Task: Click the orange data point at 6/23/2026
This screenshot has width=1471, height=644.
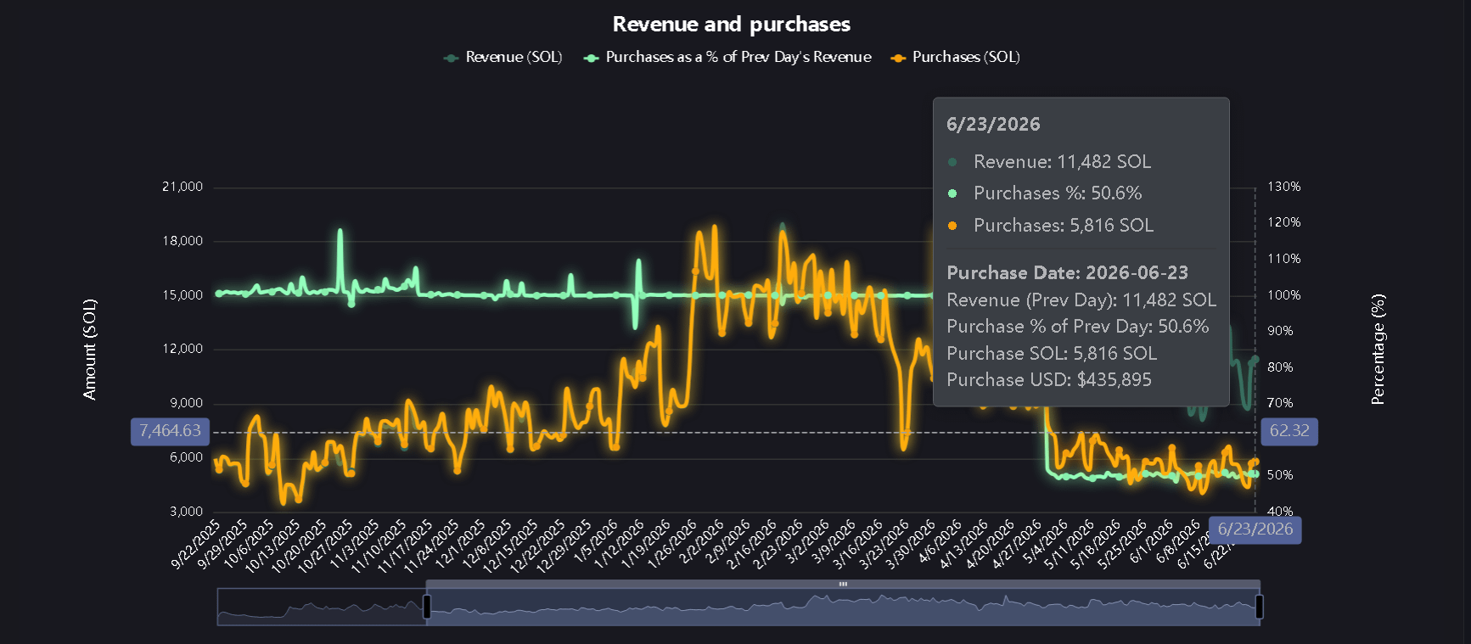Action: click(x=1255, y=462)
